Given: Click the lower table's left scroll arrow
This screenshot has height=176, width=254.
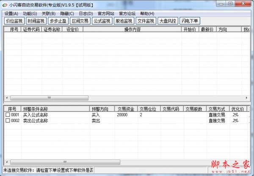Looking at the screenshot, I should point(7,162).
